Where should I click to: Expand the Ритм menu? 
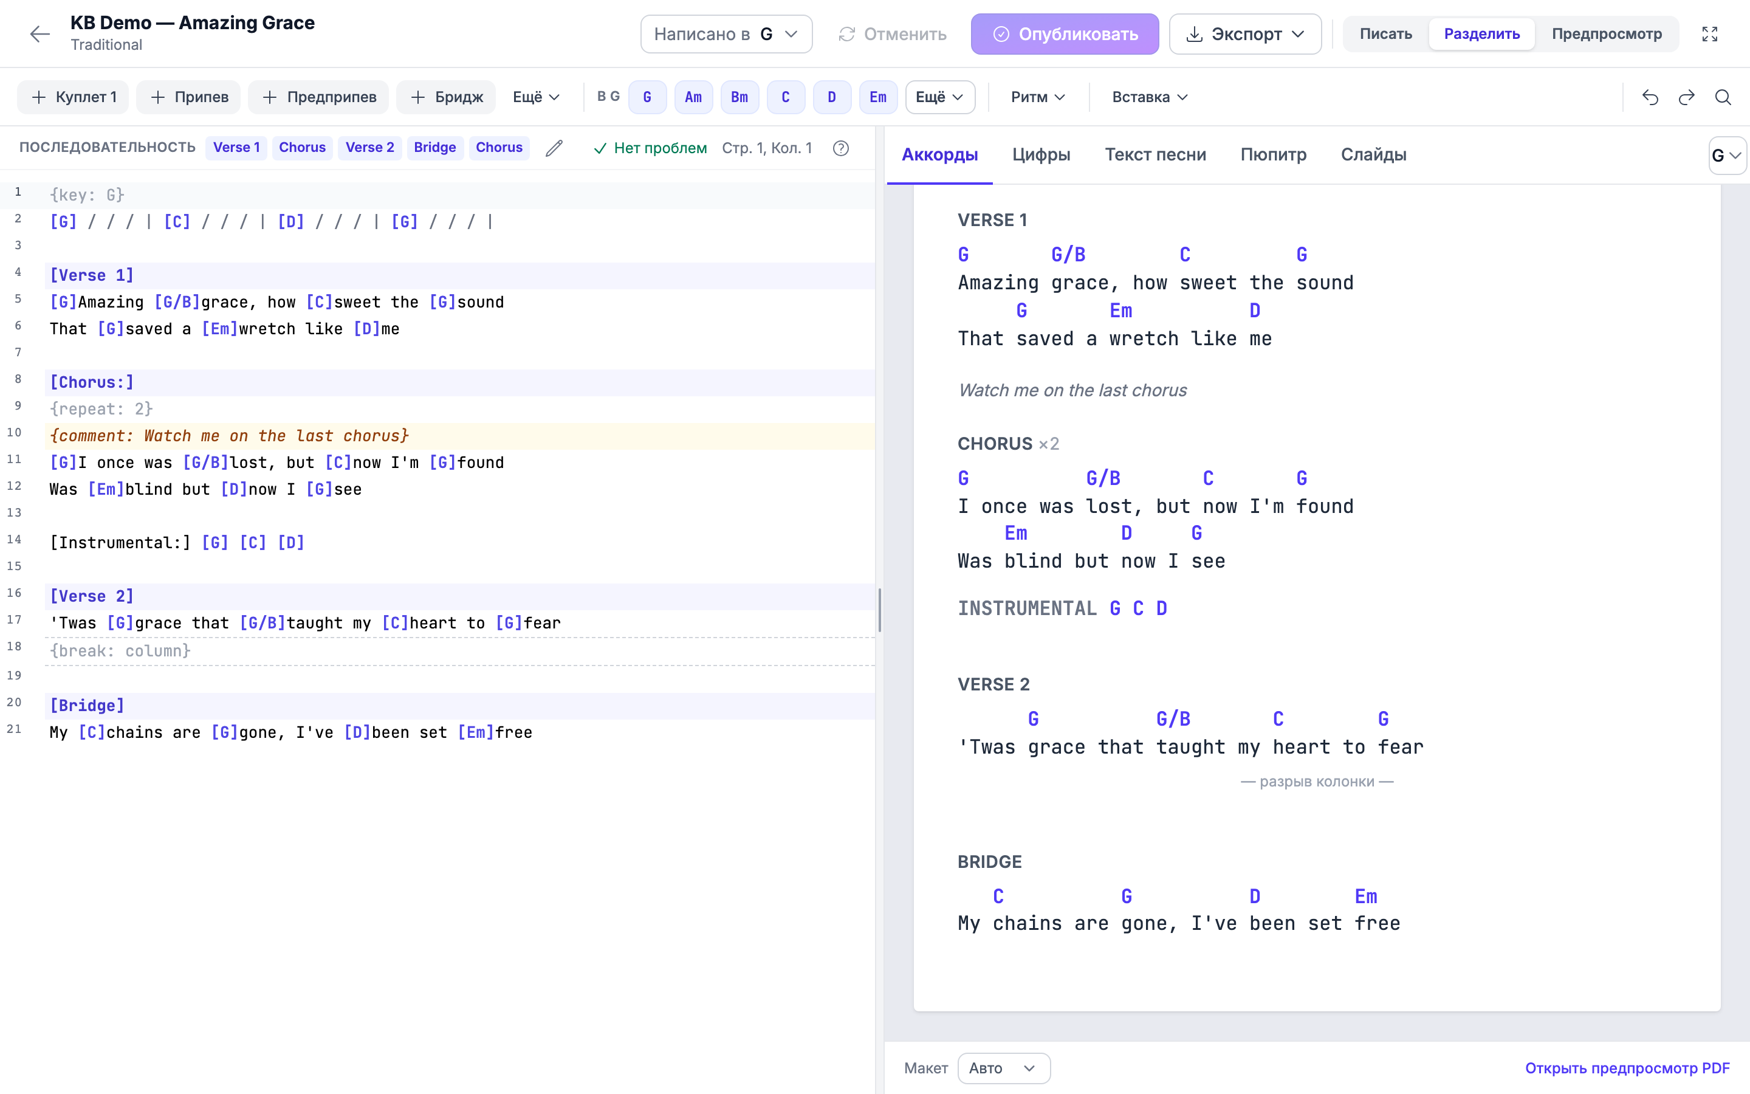[1038, 97]
